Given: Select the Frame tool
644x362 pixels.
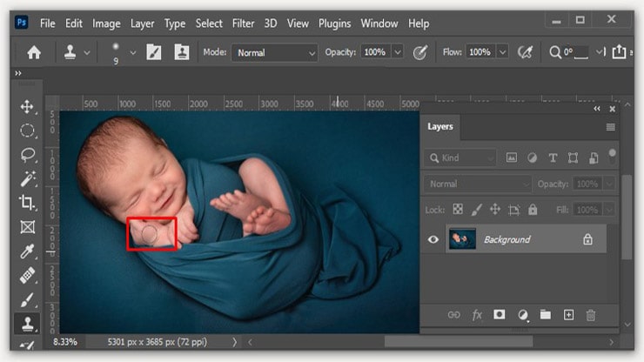Looking at the screenshot, I should pyautogui.click(x=27, y=227).
